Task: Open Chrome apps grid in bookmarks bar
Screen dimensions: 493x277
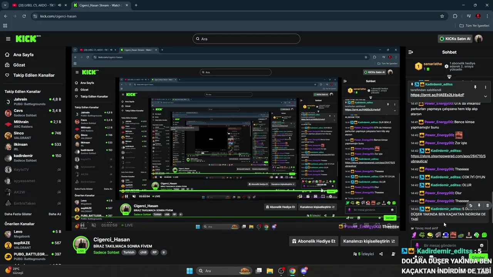Action: pos(5,26)
